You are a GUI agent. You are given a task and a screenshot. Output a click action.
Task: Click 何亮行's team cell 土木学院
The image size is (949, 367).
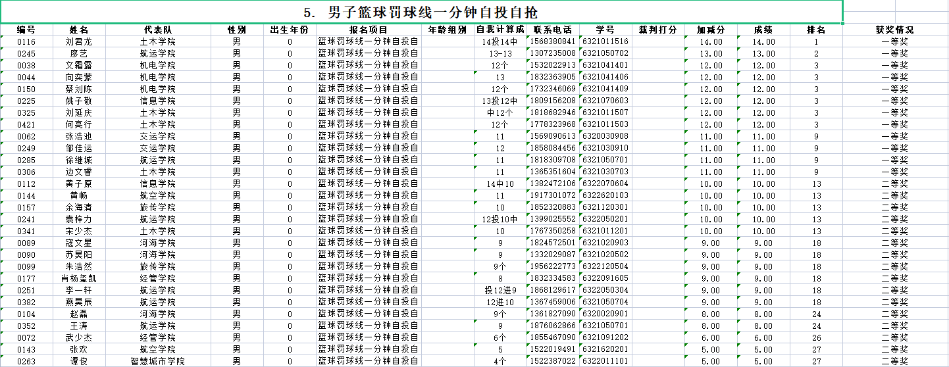click(x=158, y=124)
